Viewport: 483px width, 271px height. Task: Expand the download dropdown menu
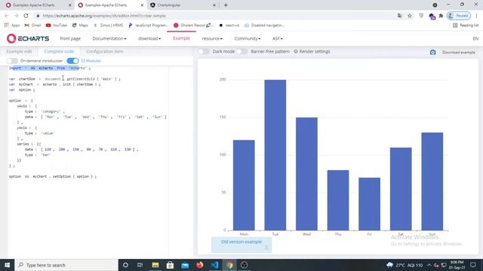[x=149, y=38]
